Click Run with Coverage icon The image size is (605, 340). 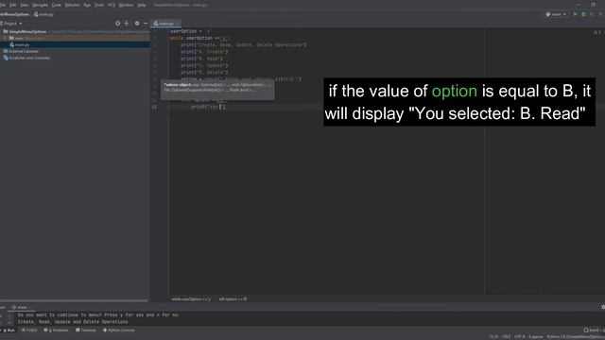[592, 14]
